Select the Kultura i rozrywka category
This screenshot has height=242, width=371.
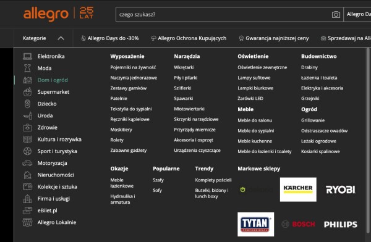59,139
